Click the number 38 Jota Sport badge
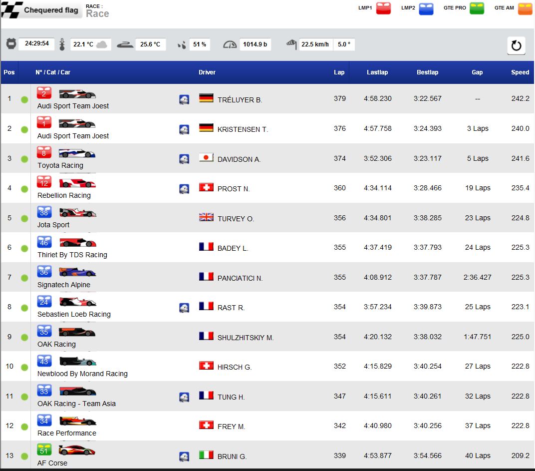The width and height of the screenshot is (535, 471). [x=44, y=212]
